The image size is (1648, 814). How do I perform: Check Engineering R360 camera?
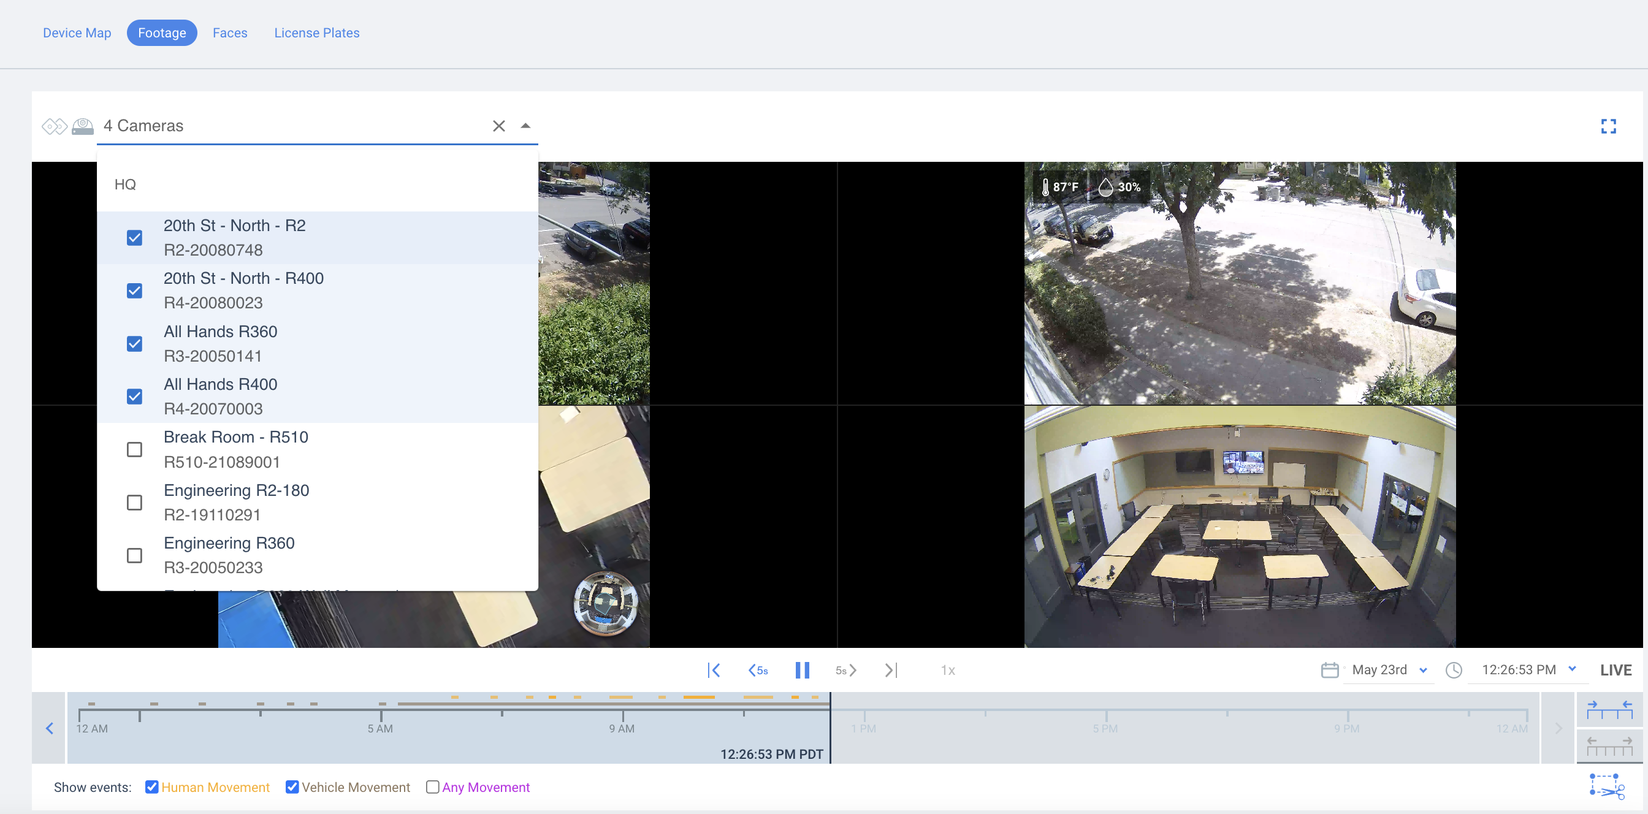134,555
